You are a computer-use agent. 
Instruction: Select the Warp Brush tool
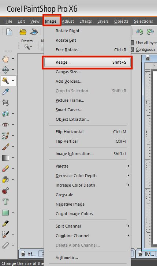pyautogui.click(x=5, y=246)
